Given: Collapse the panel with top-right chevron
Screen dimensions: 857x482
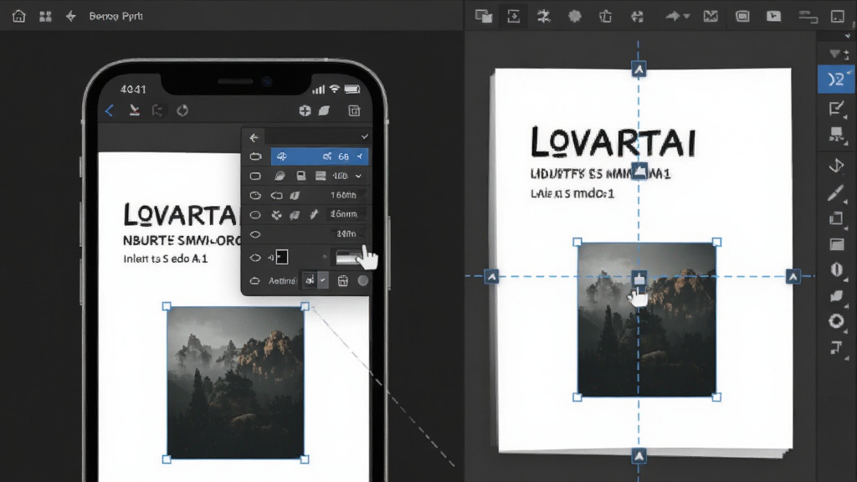Looking at the screenshot, I should (365, 136).
